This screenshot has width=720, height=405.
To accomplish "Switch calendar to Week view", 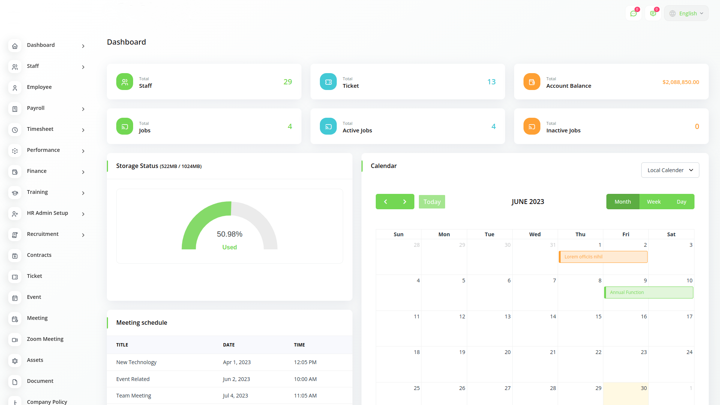I will click(654, 202).
